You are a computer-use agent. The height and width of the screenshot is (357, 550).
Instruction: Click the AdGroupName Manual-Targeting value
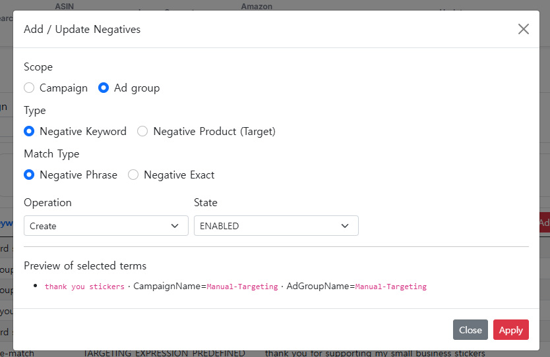(390, 287)
